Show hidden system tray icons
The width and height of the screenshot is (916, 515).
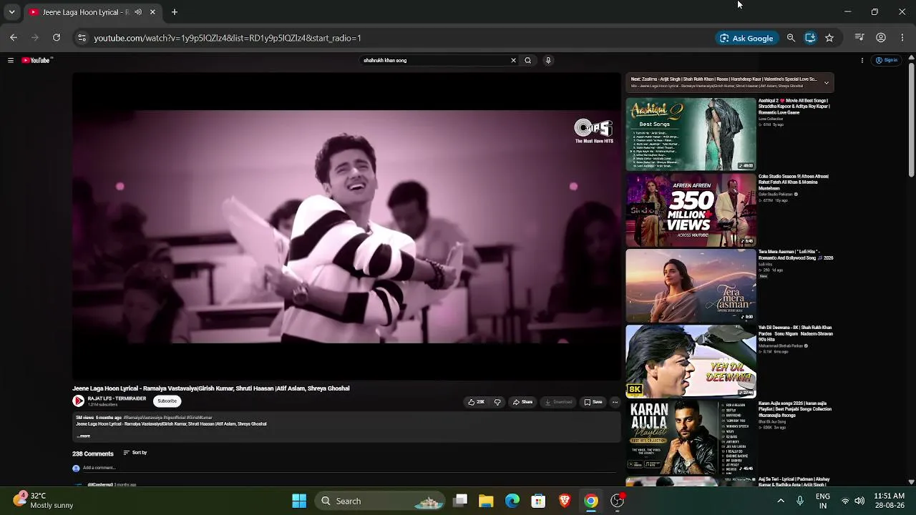click(781, 501)
